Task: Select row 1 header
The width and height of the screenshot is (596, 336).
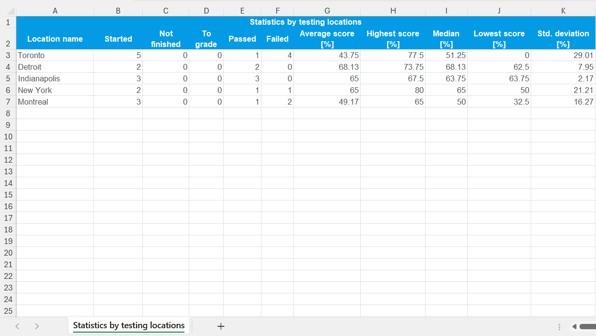Action: 8,22
